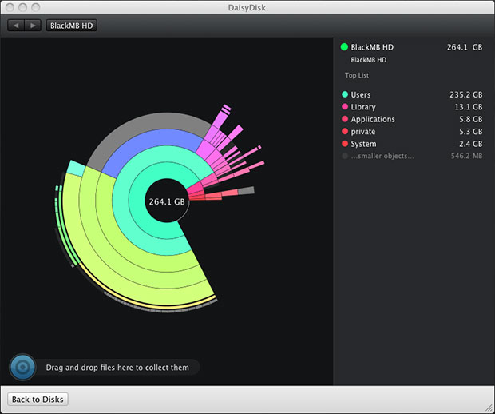
Task: Click the 2.4 GB size value
Action: pos(471,144)
